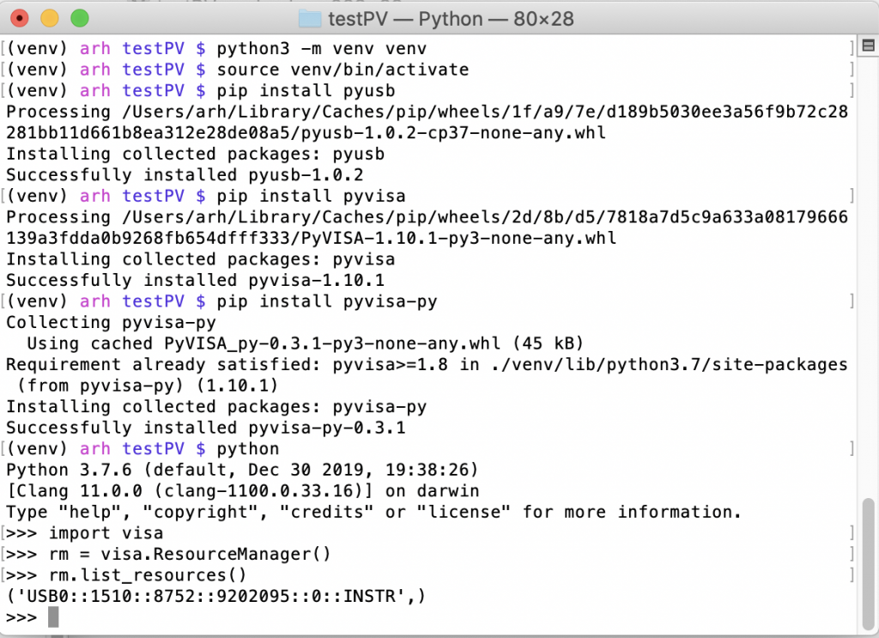
Task: Click the line 'Collecting pyvisa-py'
Action: click(111, 323)
